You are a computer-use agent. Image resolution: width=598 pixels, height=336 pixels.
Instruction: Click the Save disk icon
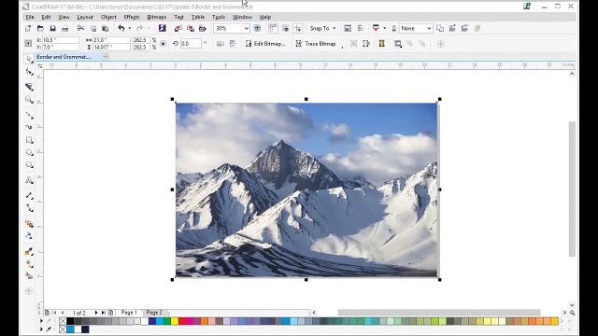(x=52, y=28)
